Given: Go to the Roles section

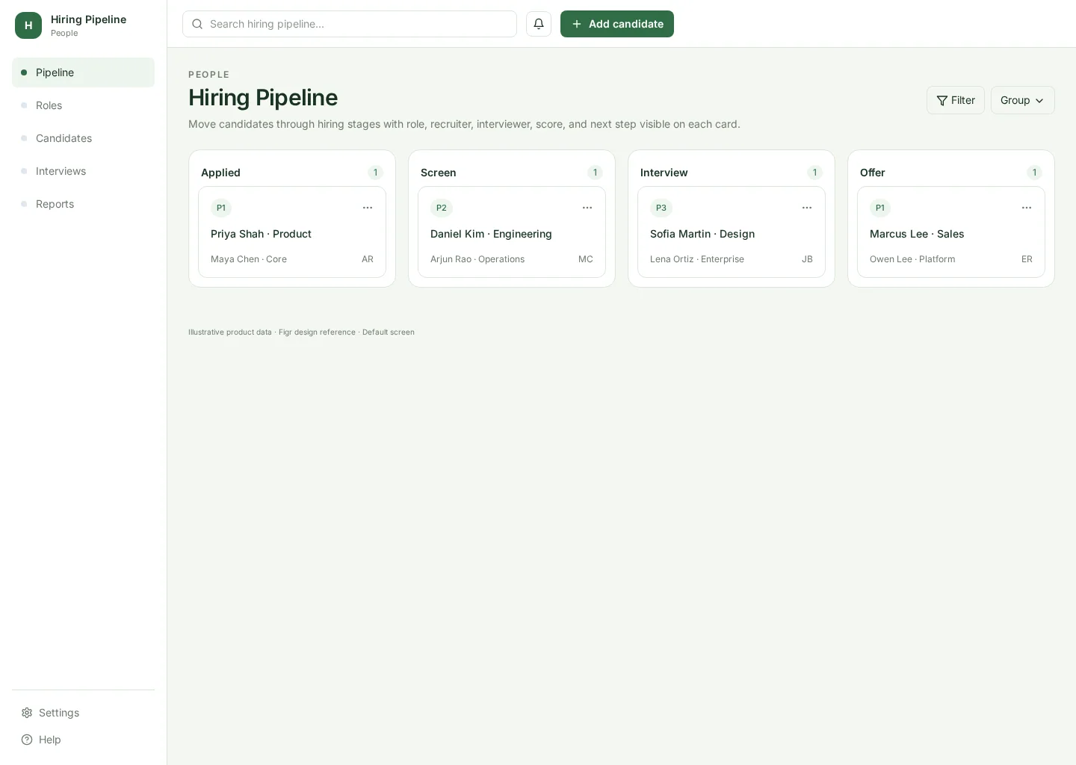Looking at the screenshot, I should (x=83, y=105).
